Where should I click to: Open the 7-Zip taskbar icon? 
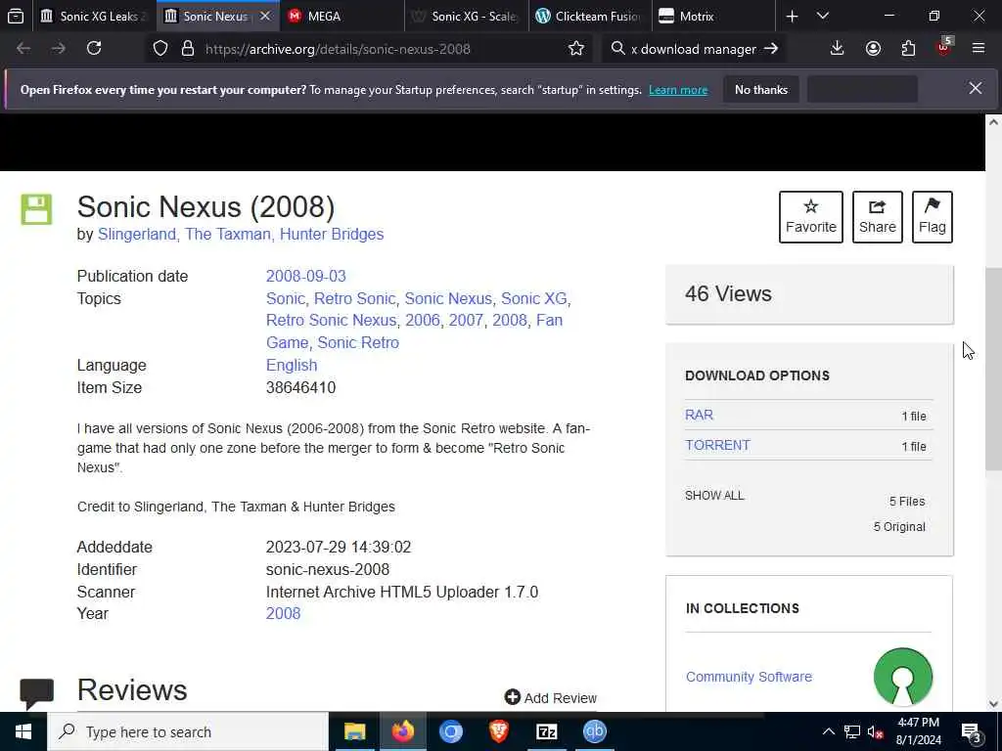click(x=546, y=731)
